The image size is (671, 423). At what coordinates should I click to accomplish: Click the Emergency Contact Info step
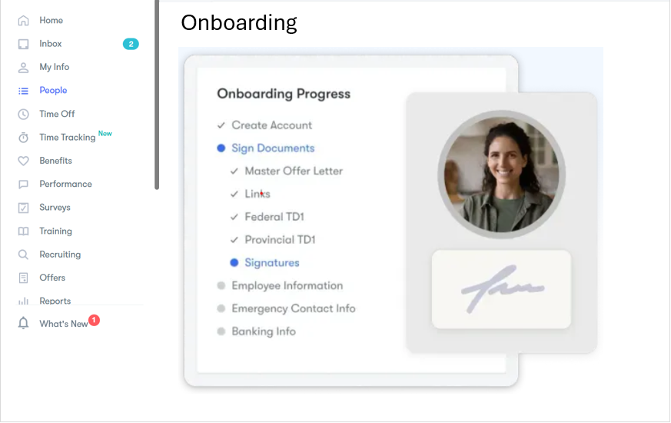(294, 308)
